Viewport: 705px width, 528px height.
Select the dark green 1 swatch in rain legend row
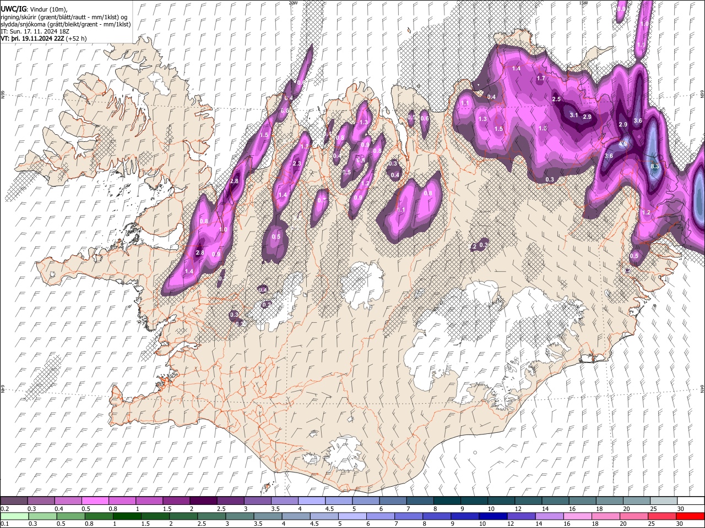click(x=127, y=516)
